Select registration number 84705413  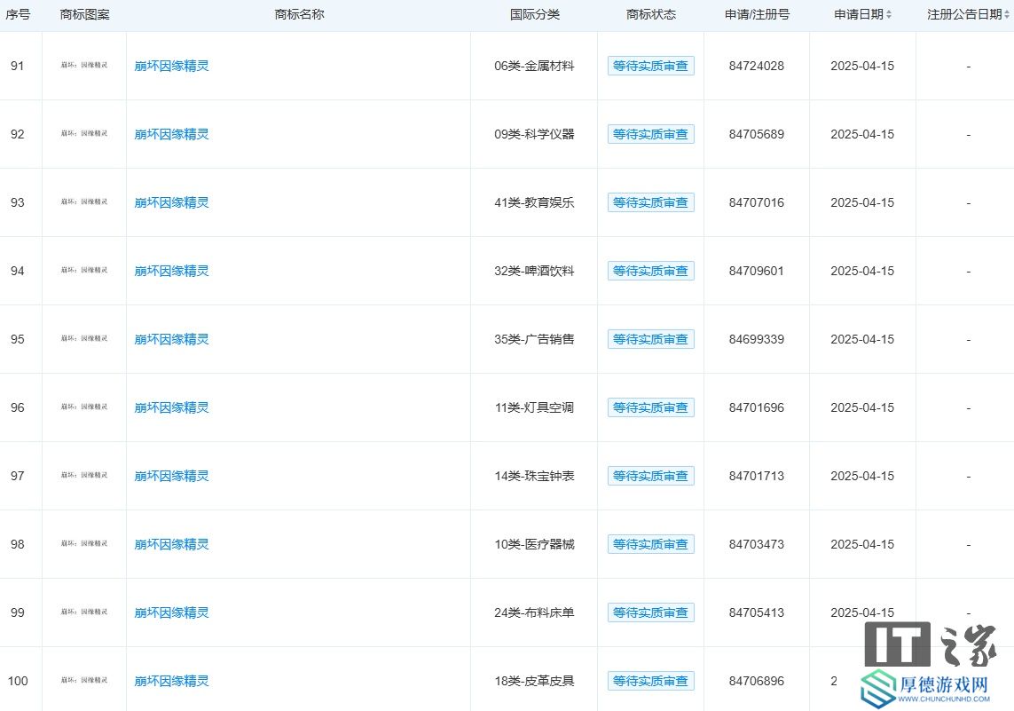tap(757, 612)
